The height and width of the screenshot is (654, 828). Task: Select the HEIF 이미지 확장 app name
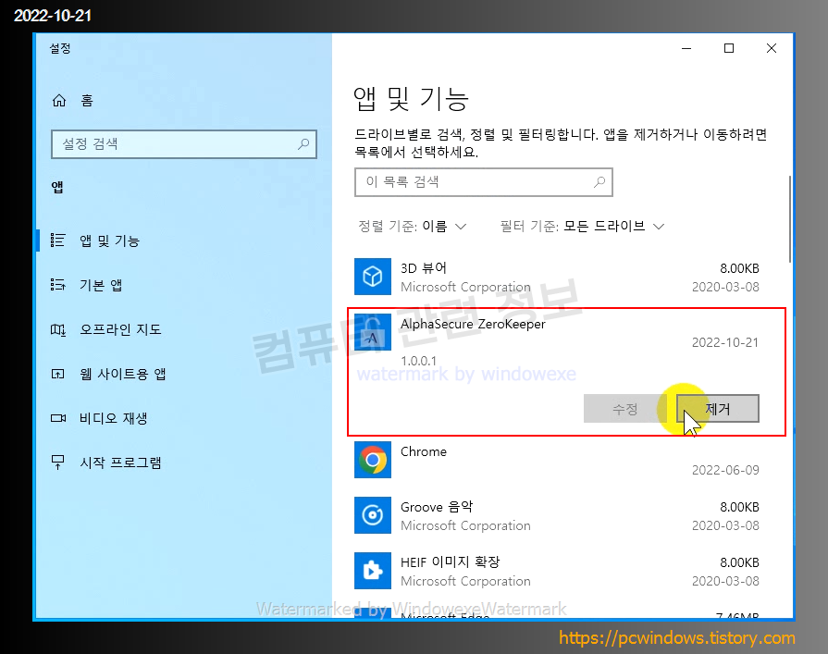click(x=450, y=562)
